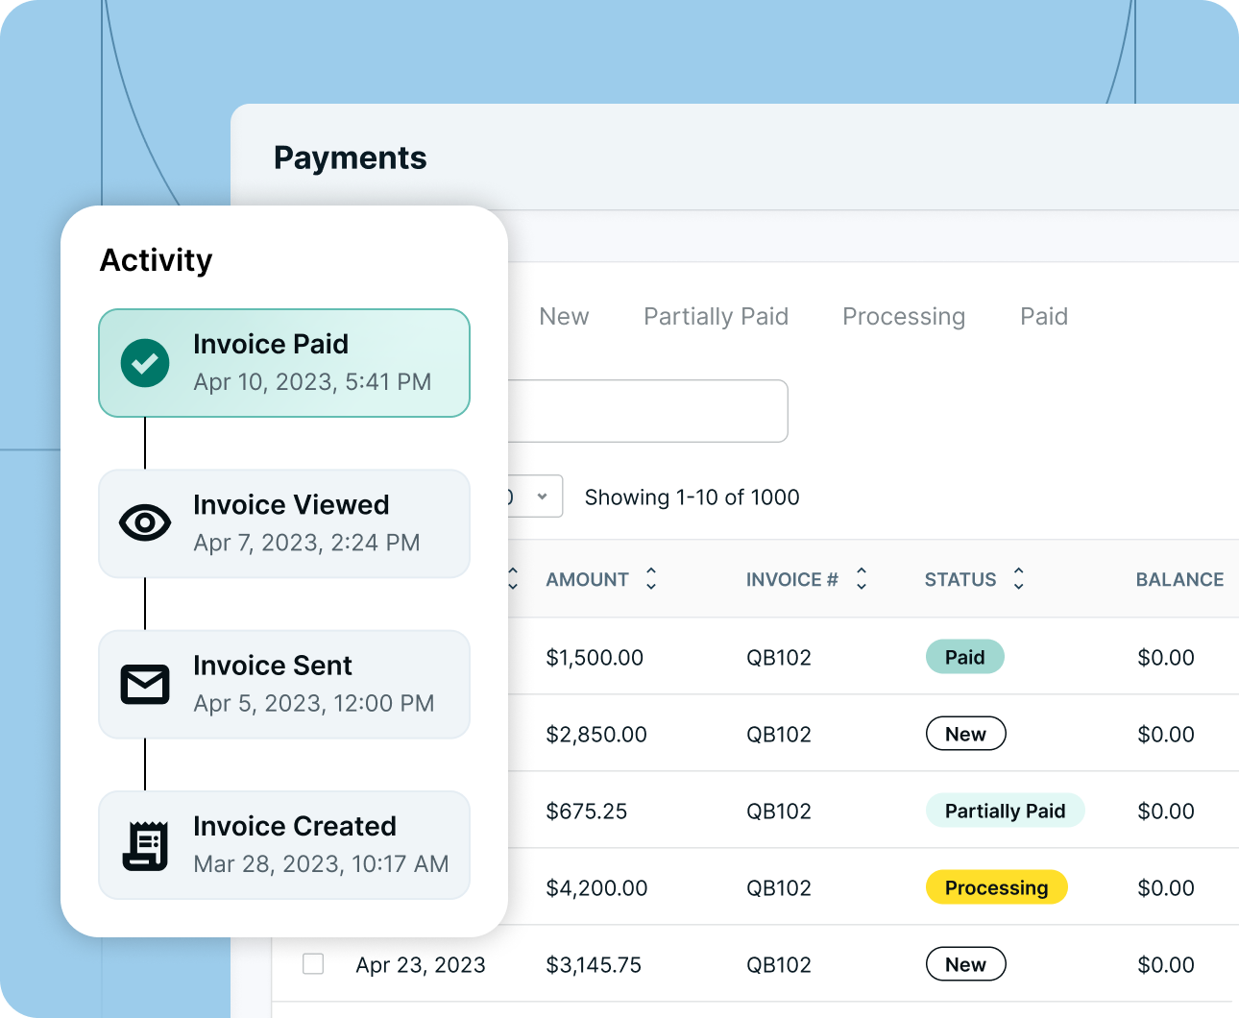
Task: Click the yellow Processing status badge
Action: point(996,887)
